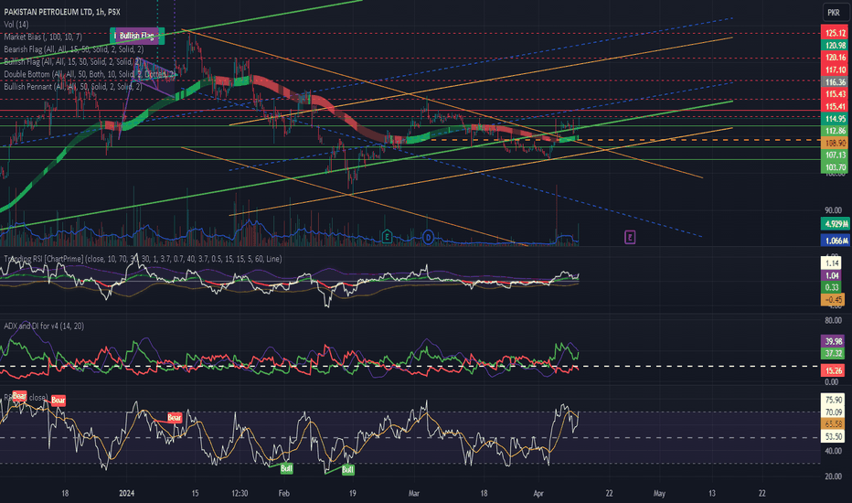Image resolution: width=852 pixels, height=503 pixels.
Task: Open the PKR currency selector
Action: point(834,12)
